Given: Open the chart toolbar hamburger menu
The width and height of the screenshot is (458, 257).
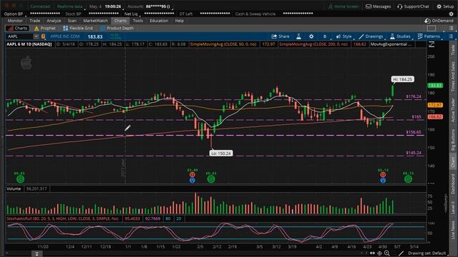Looking at the screenshot, I should (451, 36).
